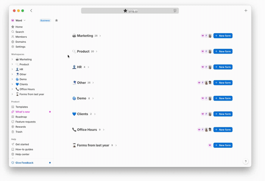Click the Get started paper plane icon

[12, 144]
